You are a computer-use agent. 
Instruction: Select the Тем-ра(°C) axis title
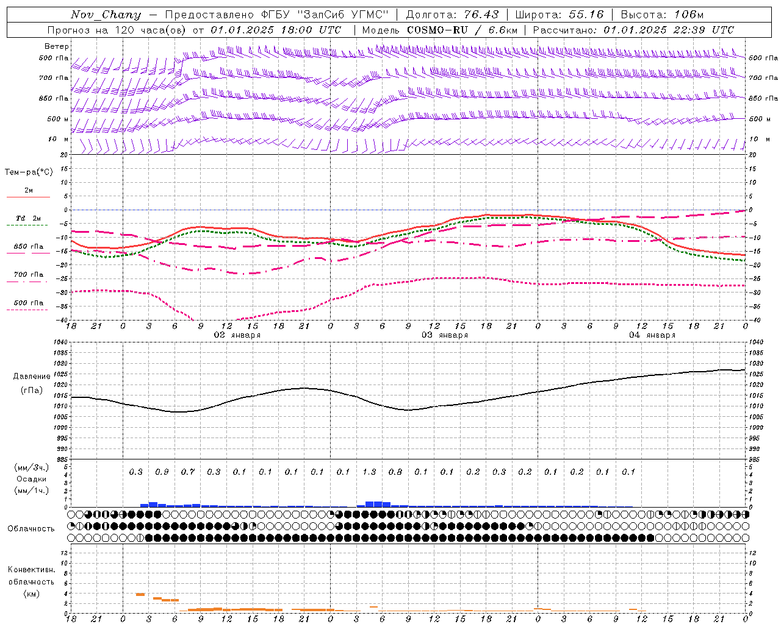pyautogui.click(x=29, y=172)
